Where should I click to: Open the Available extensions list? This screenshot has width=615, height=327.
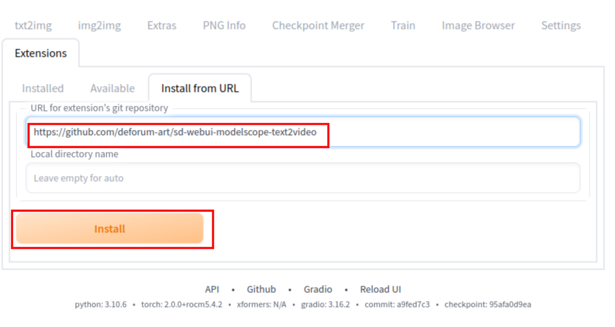pyautogui.click(x=113, y=88)
